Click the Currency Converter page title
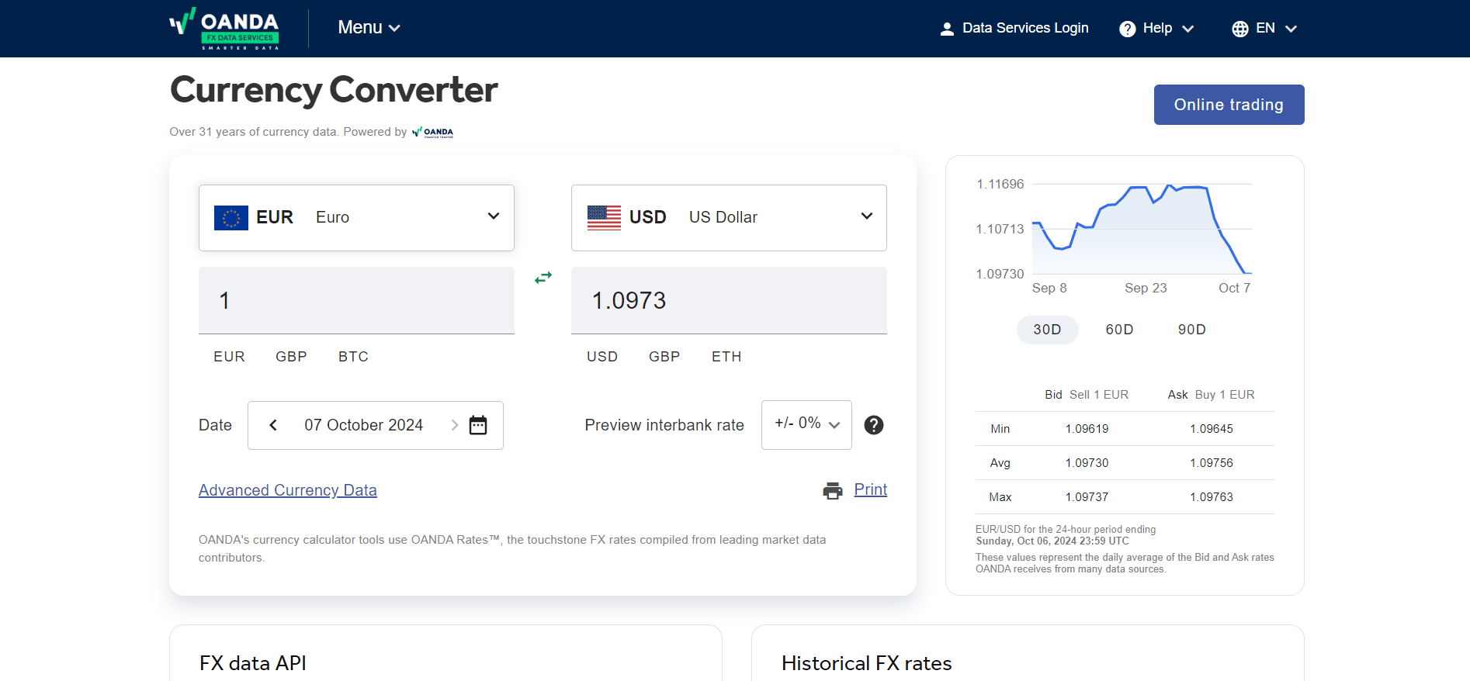 click(334, 90)
